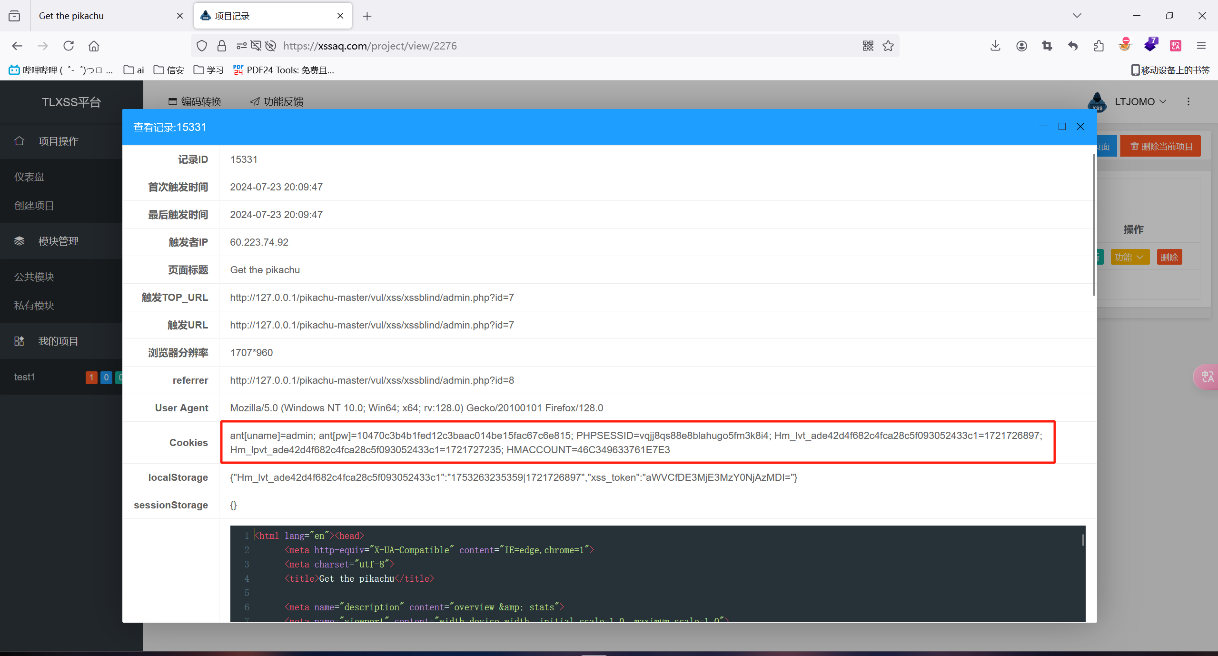The image size is (1218, 656).
Task: Expand the 项目操作 sidebar section
Action: 61,141
